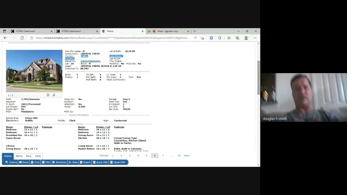Print the current listing
This screenshot has height=195, width=347.
(x=35, y=162)
